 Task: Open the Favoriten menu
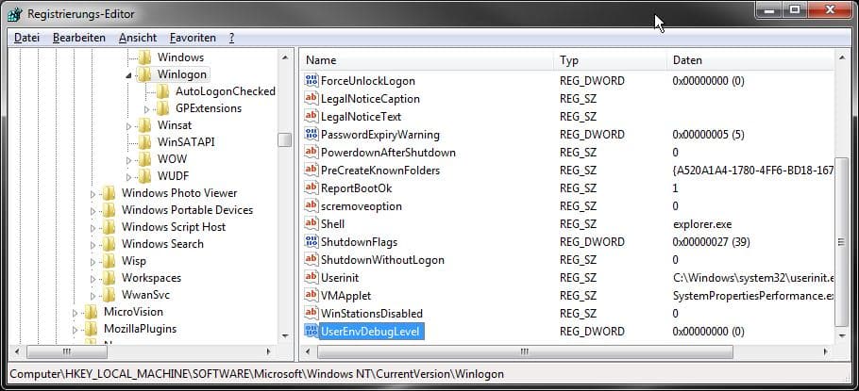click(193, 38)
